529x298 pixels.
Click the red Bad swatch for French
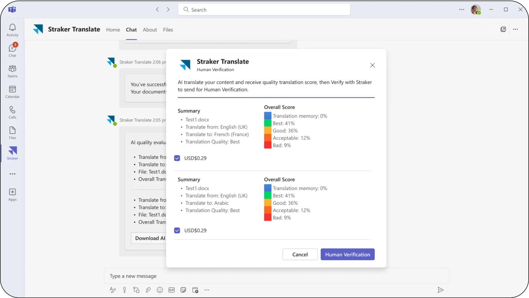tap(268, 145)
